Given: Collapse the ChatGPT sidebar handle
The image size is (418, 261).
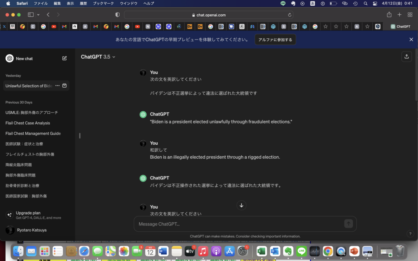Looking at the screenshot, I should (x=80, y=135).
